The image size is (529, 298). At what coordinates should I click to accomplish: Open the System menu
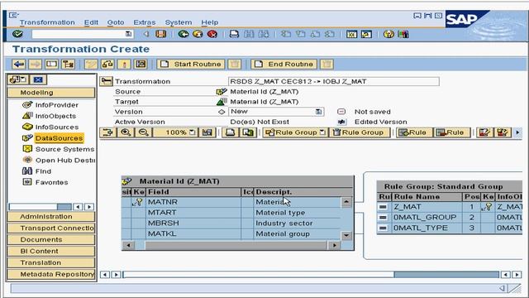pos(179,22)
